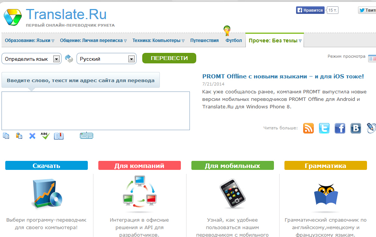Clear text with the blue X icon
The width and height of the screenshot is (376, 237).
click(x=32, y=136)
